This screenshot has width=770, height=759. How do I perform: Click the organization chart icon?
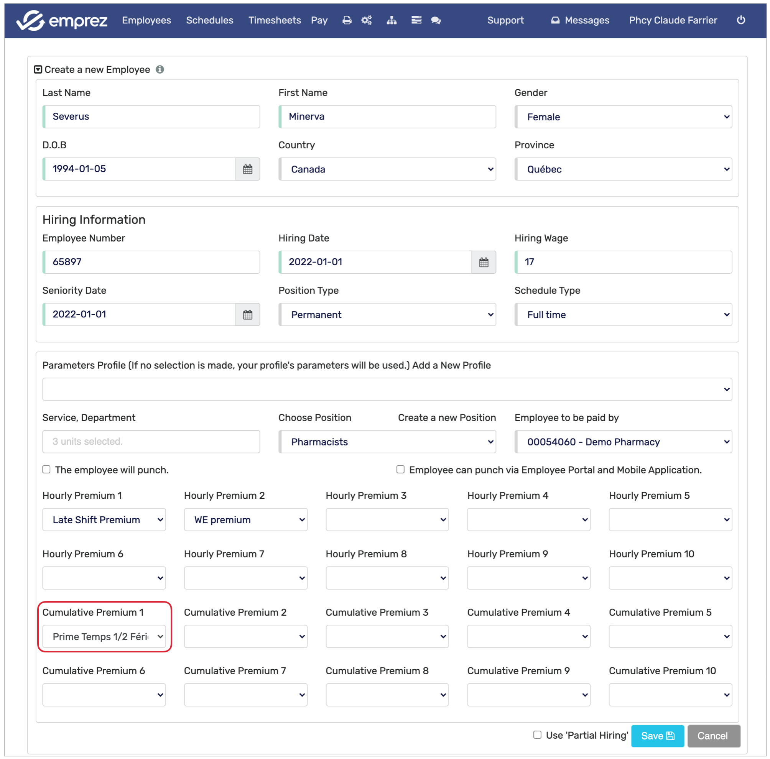pyautogui.click(x=392, y=20)
